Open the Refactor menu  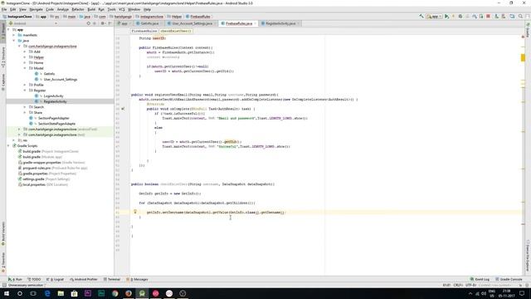pyautogui.click(x=78, y=9)
